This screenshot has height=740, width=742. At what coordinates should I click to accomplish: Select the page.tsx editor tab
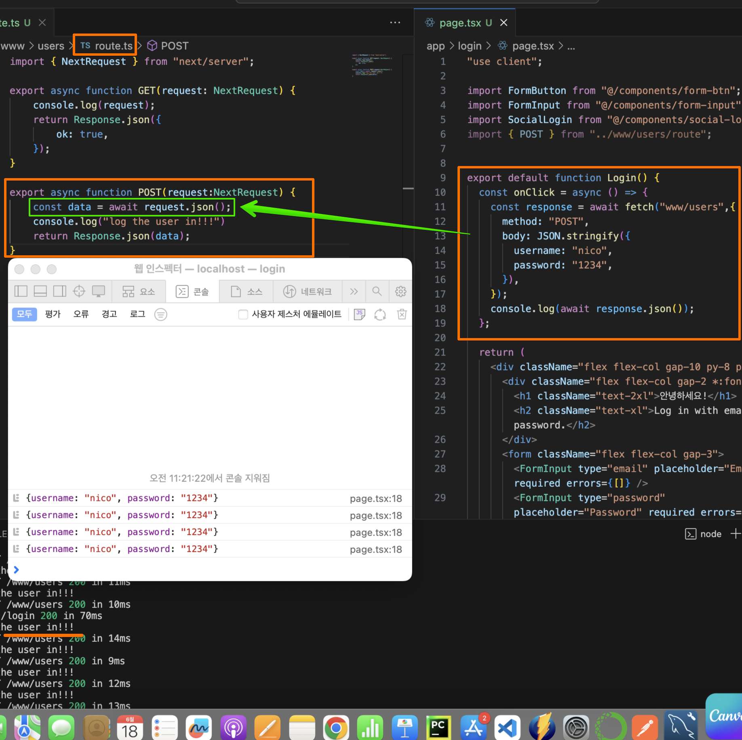pos(465,23)
